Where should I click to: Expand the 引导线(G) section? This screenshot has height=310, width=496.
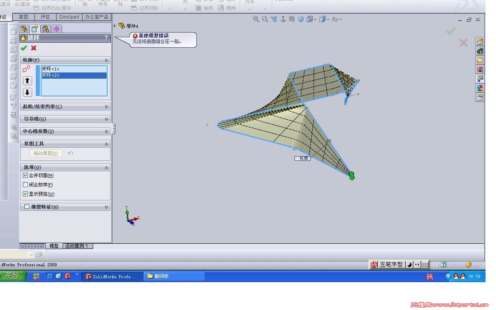[106, 119]
